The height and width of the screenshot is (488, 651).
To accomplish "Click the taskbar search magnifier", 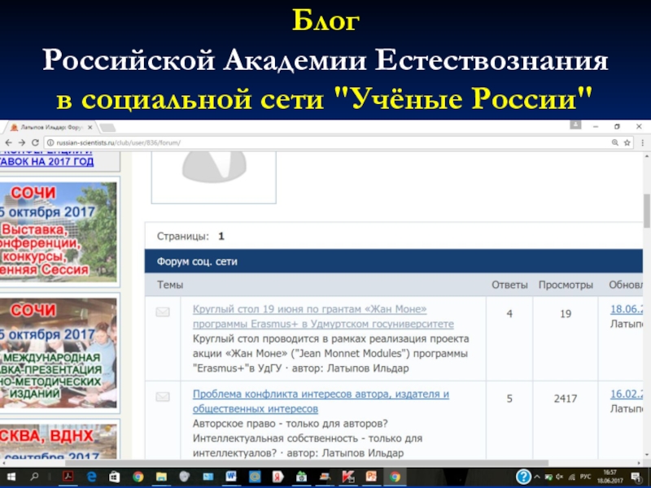I will click(x=34, y=477).
